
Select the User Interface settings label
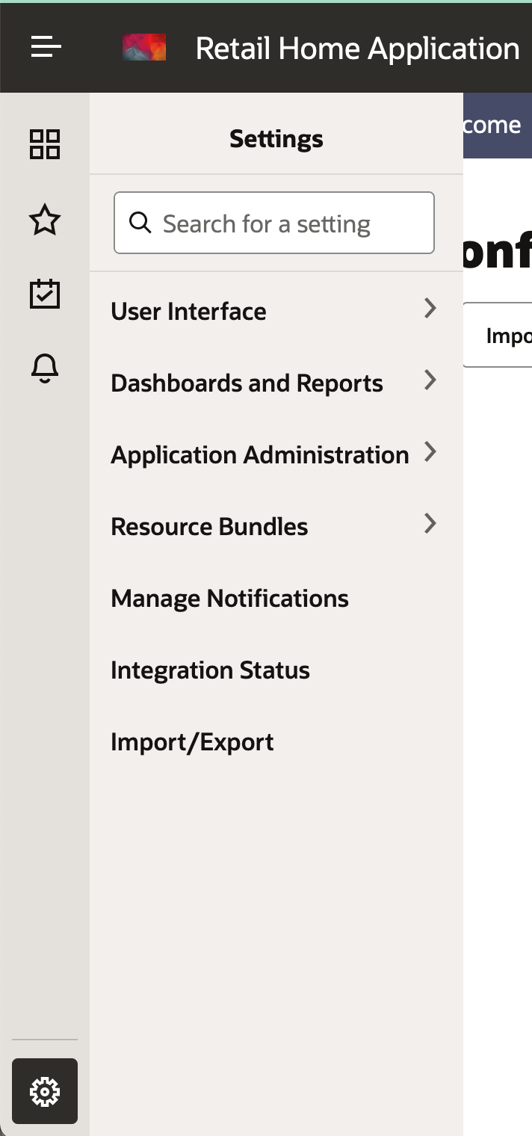[188, 312]
